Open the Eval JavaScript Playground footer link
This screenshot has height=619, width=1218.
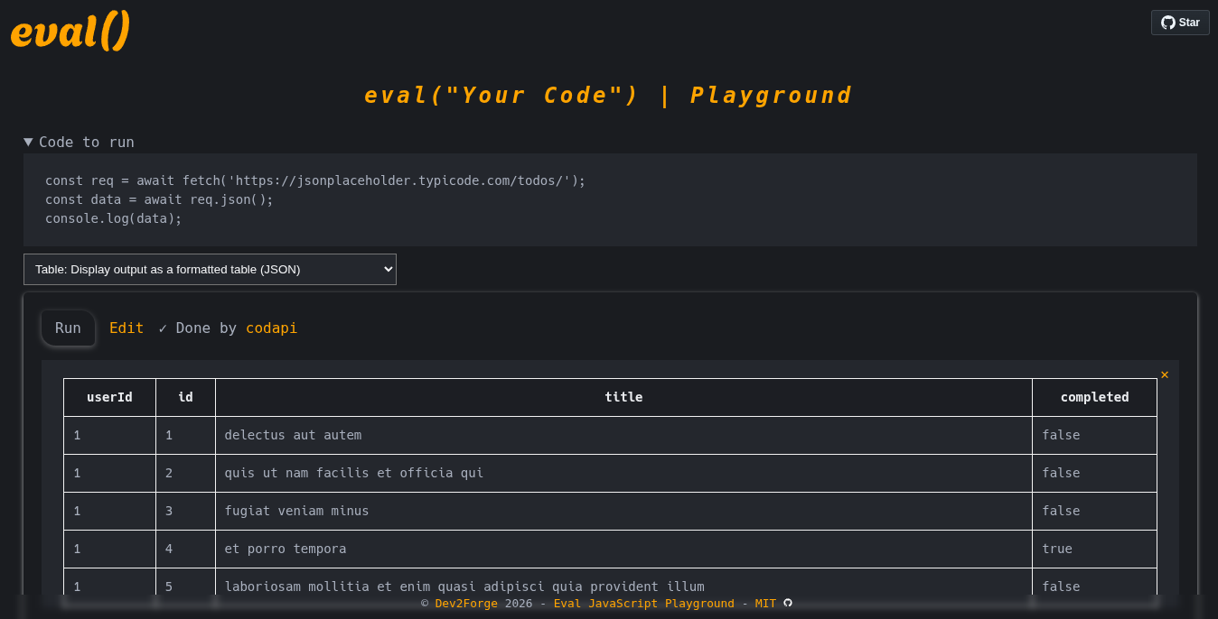(643, 604)
